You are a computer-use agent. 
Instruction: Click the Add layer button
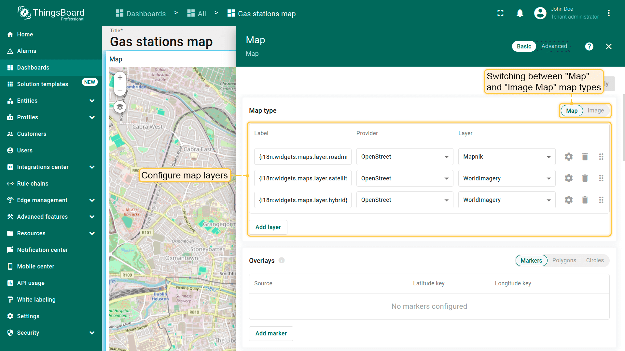[x=268, y=227]
